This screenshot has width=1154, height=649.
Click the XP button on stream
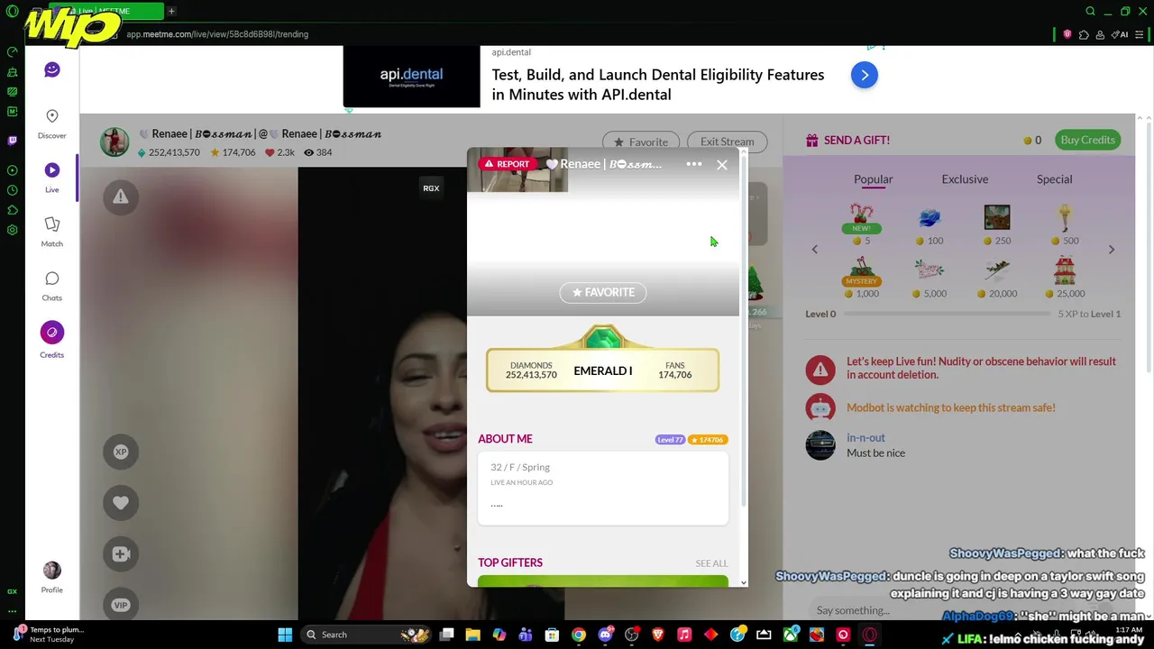coord(121,452)
